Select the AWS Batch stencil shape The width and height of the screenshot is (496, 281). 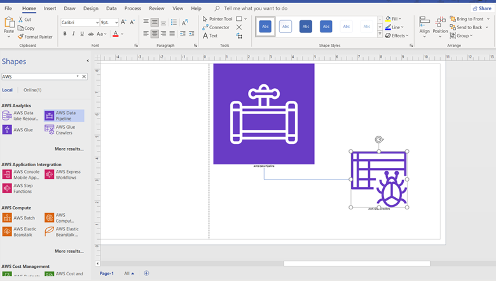(x=18, y=218)
